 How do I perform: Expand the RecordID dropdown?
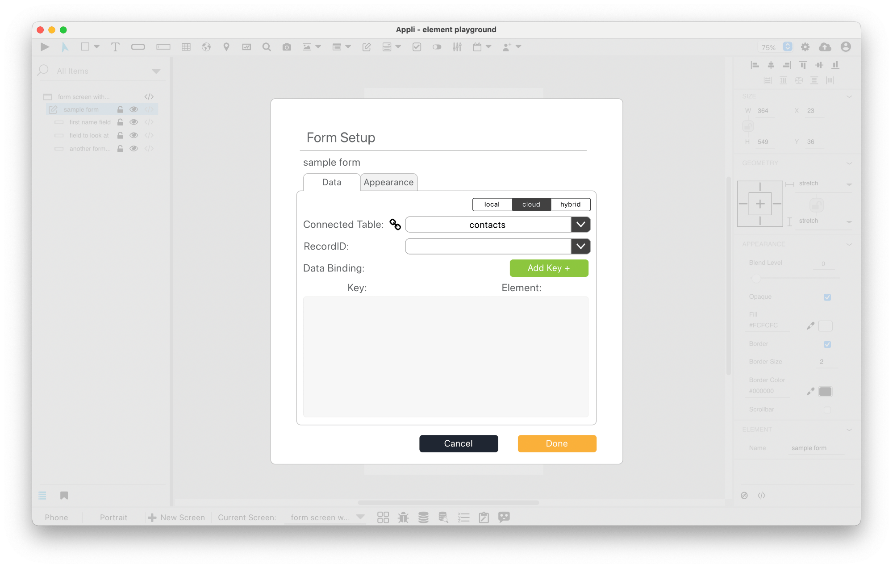point(580,246)
